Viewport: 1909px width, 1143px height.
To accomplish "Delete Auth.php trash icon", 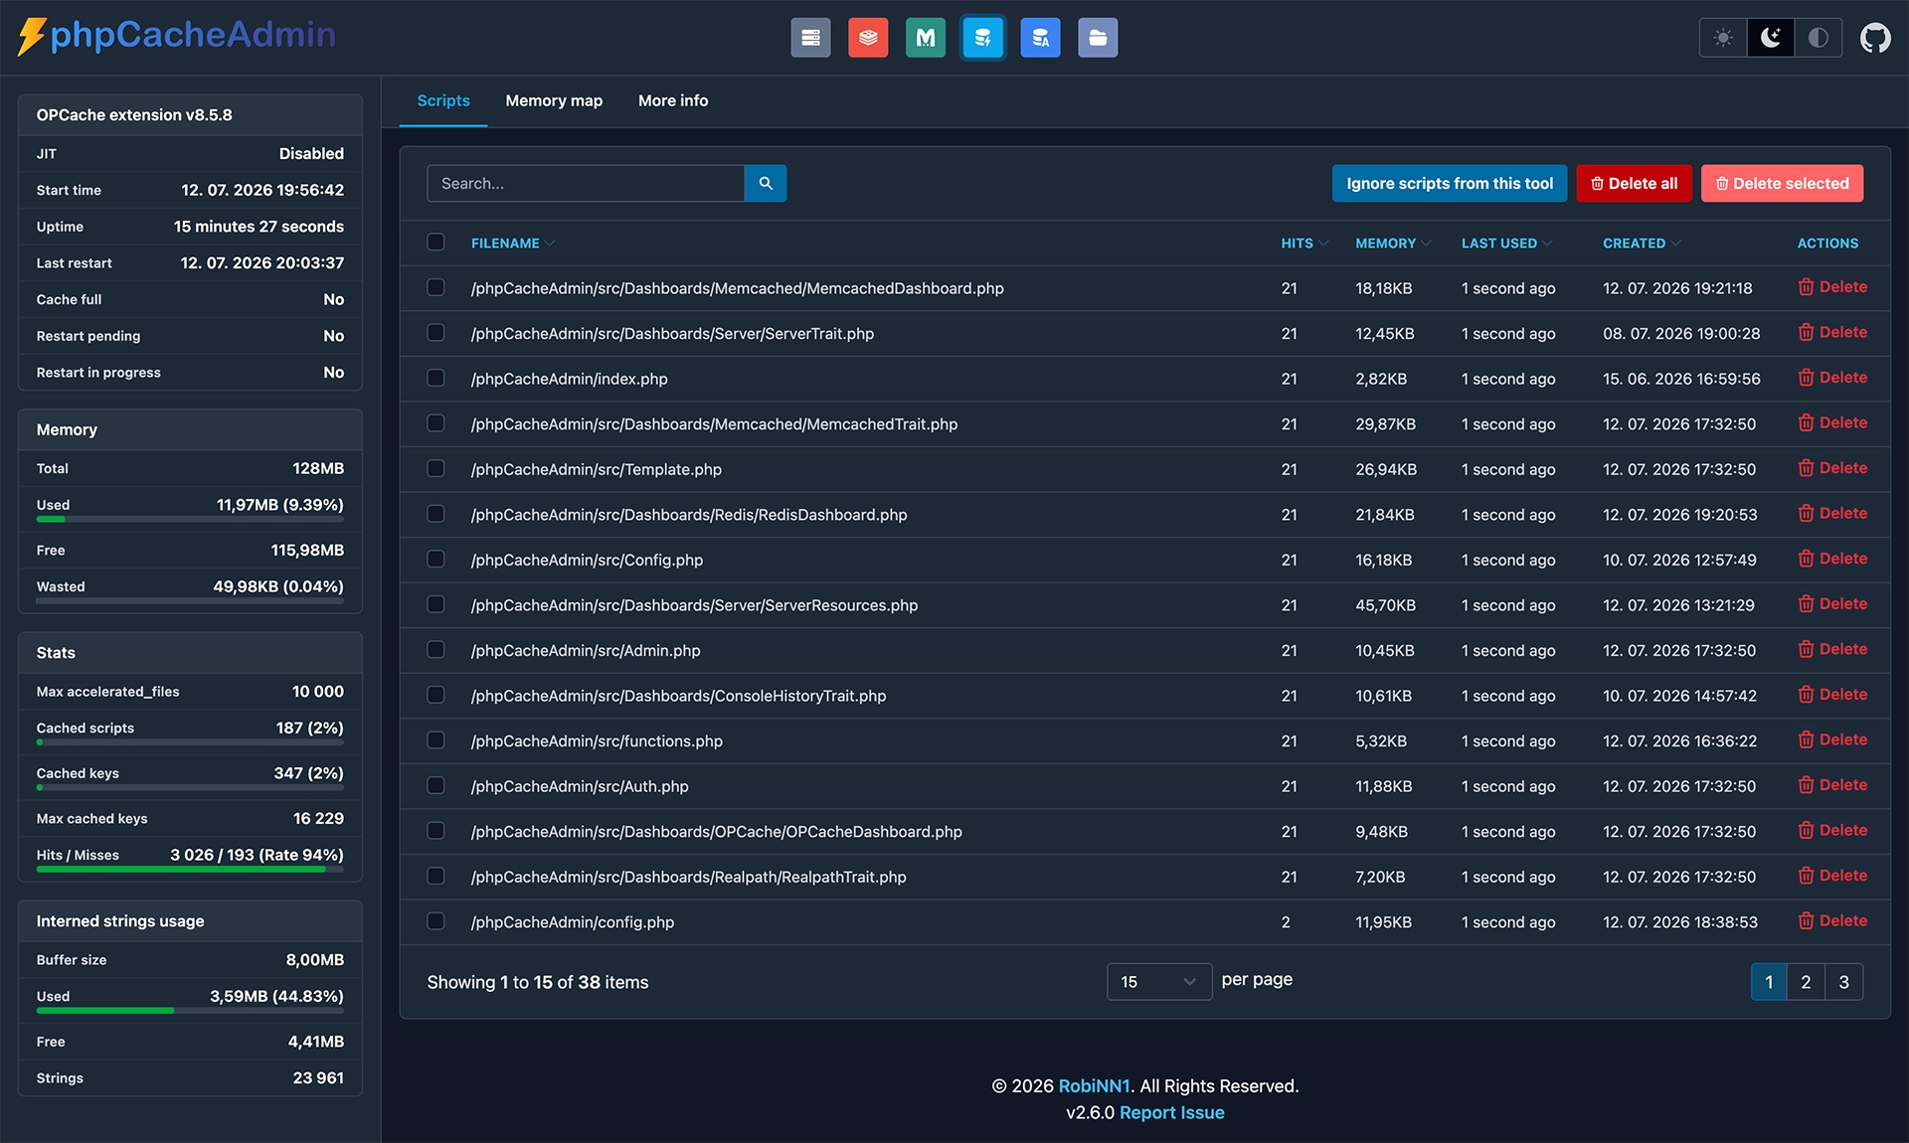I will pyautogui.click(x=1806, y=785).
